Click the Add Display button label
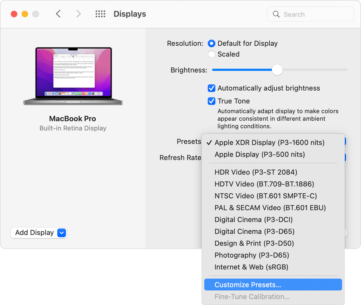 [x=35, y=233]
